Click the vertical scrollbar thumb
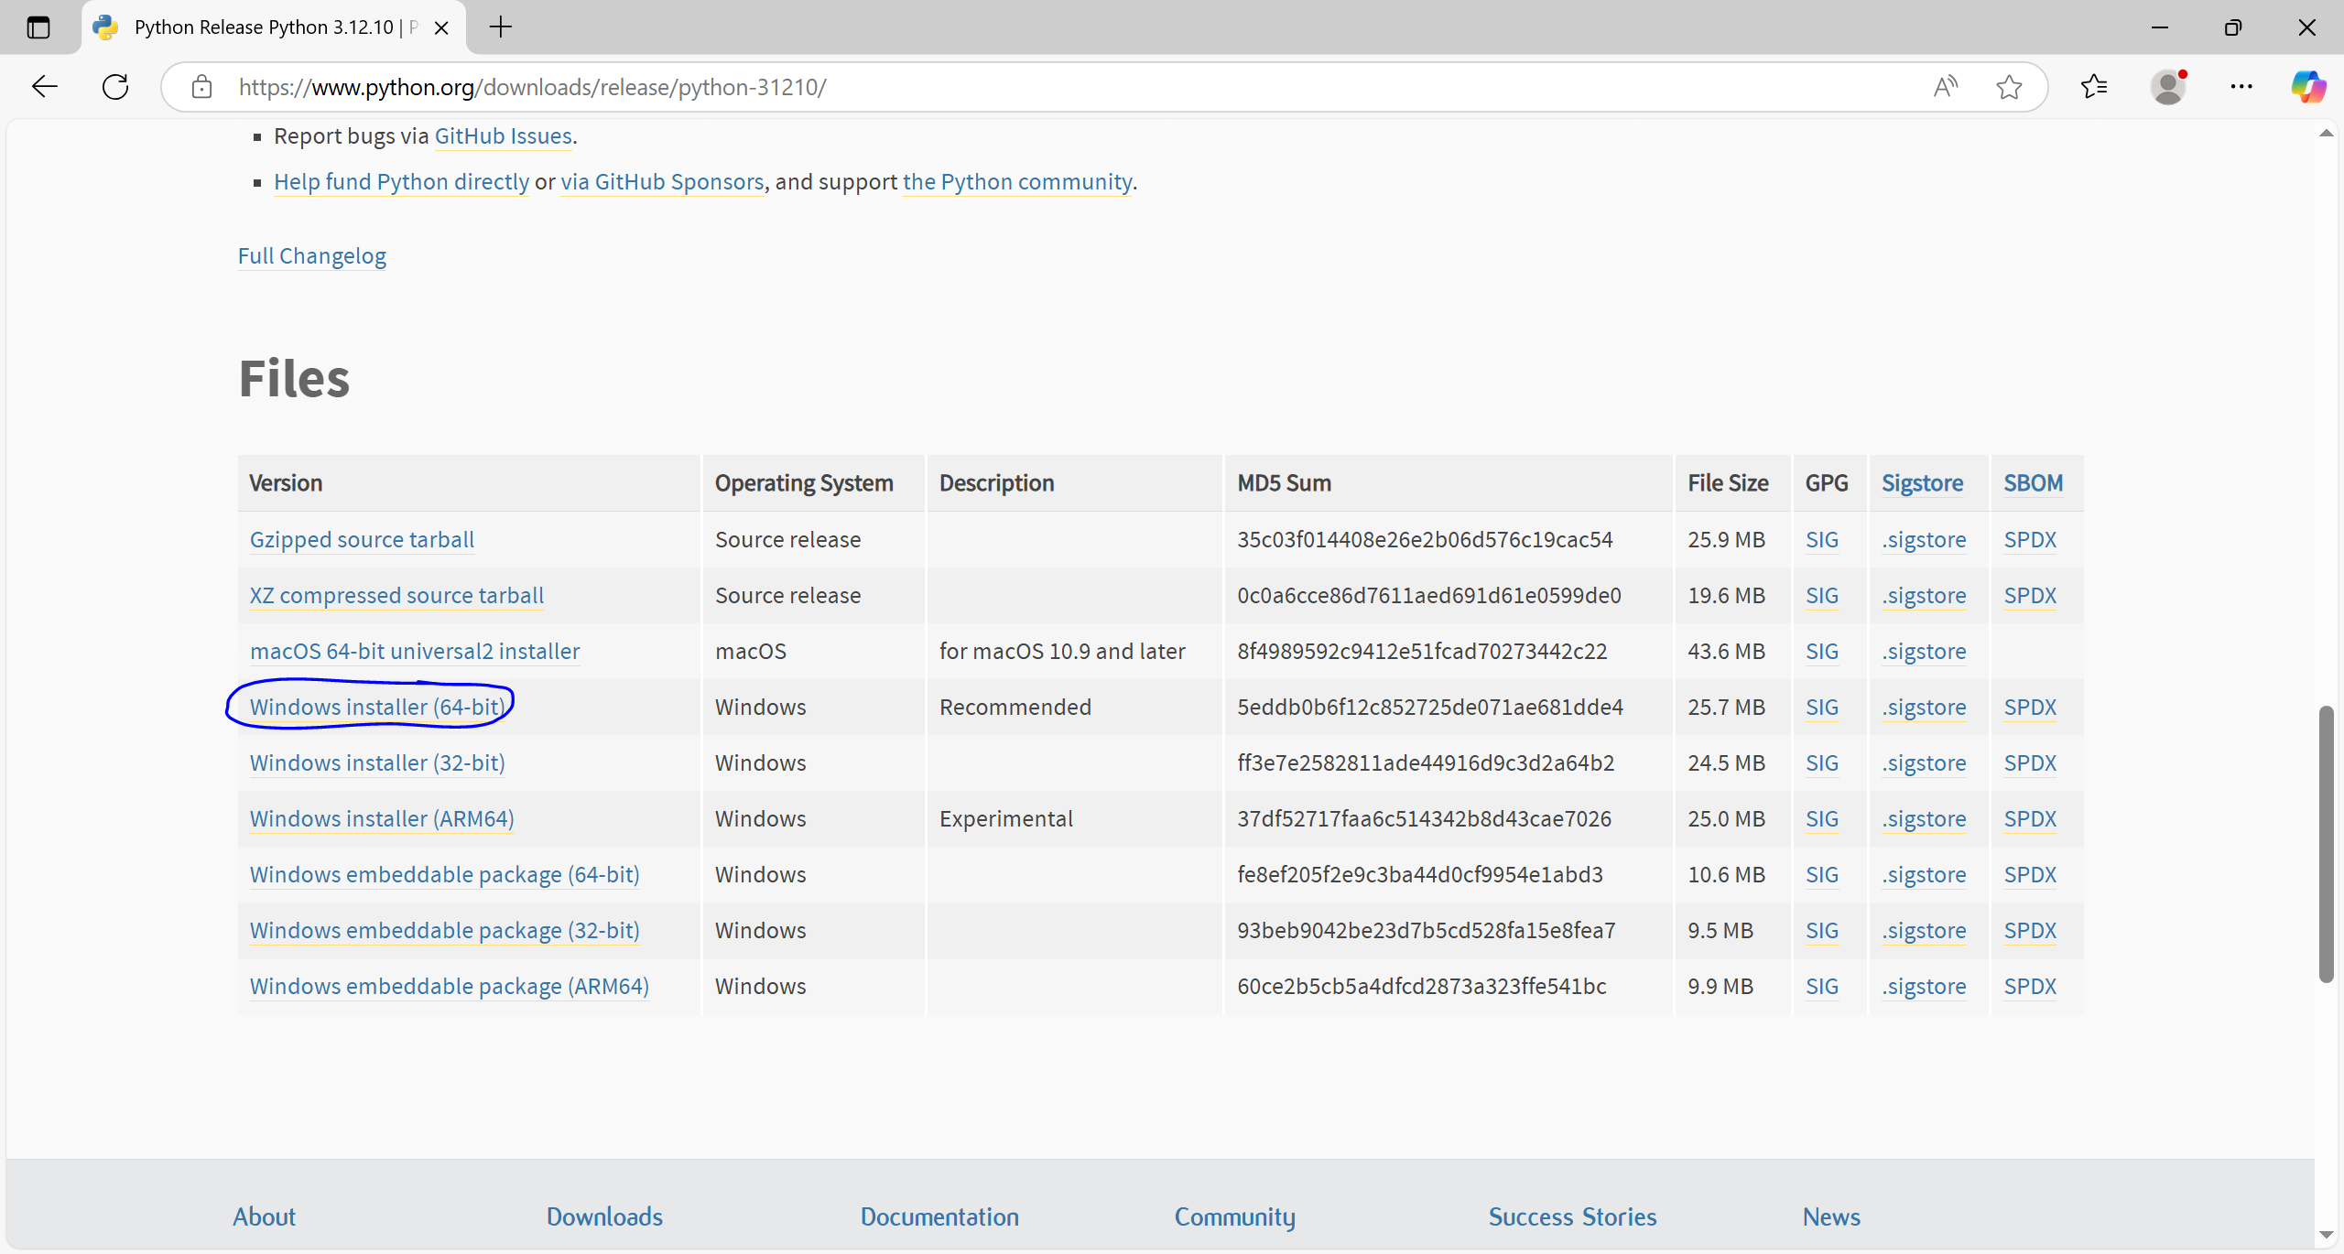The height and width of the screenshot is (1254, 2344). (2327, 844)
